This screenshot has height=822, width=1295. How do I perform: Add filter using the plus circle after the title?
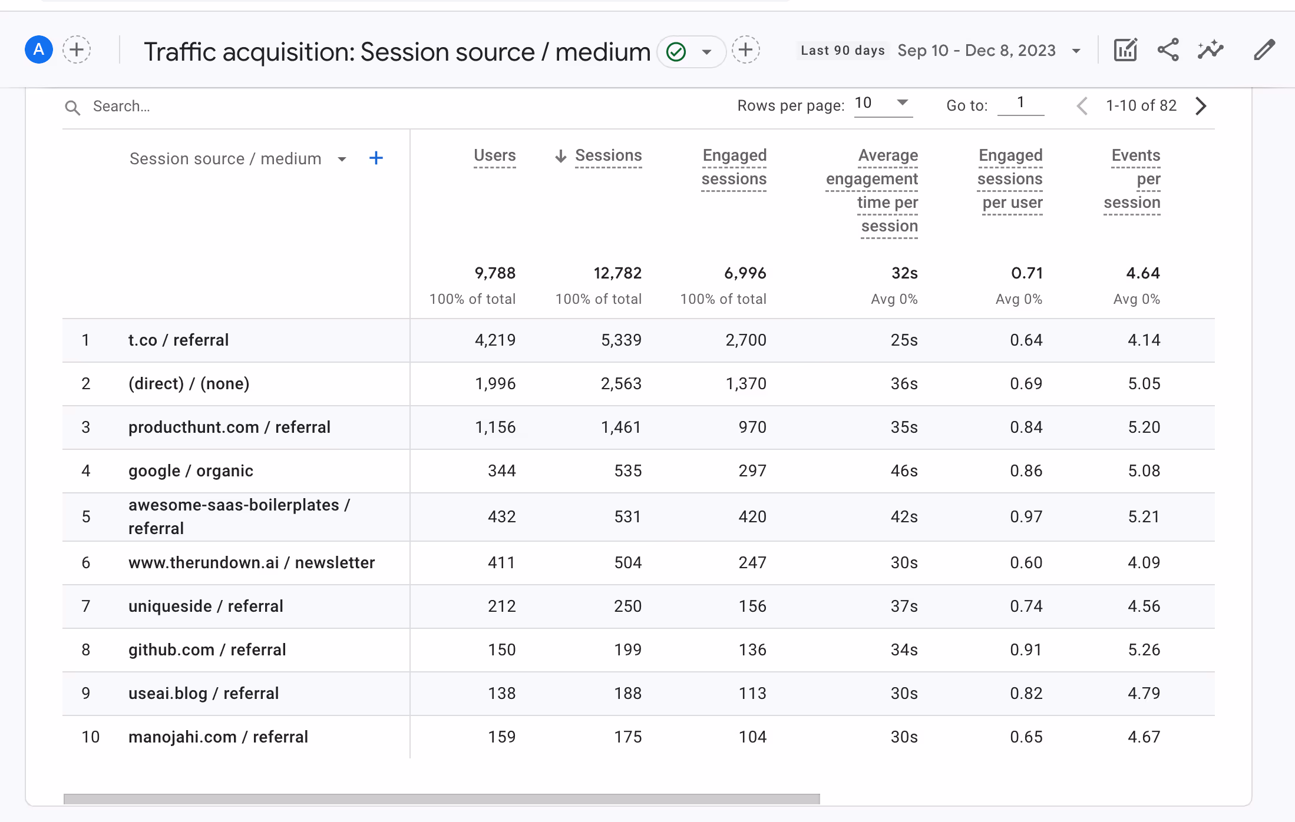pos(745,50)
